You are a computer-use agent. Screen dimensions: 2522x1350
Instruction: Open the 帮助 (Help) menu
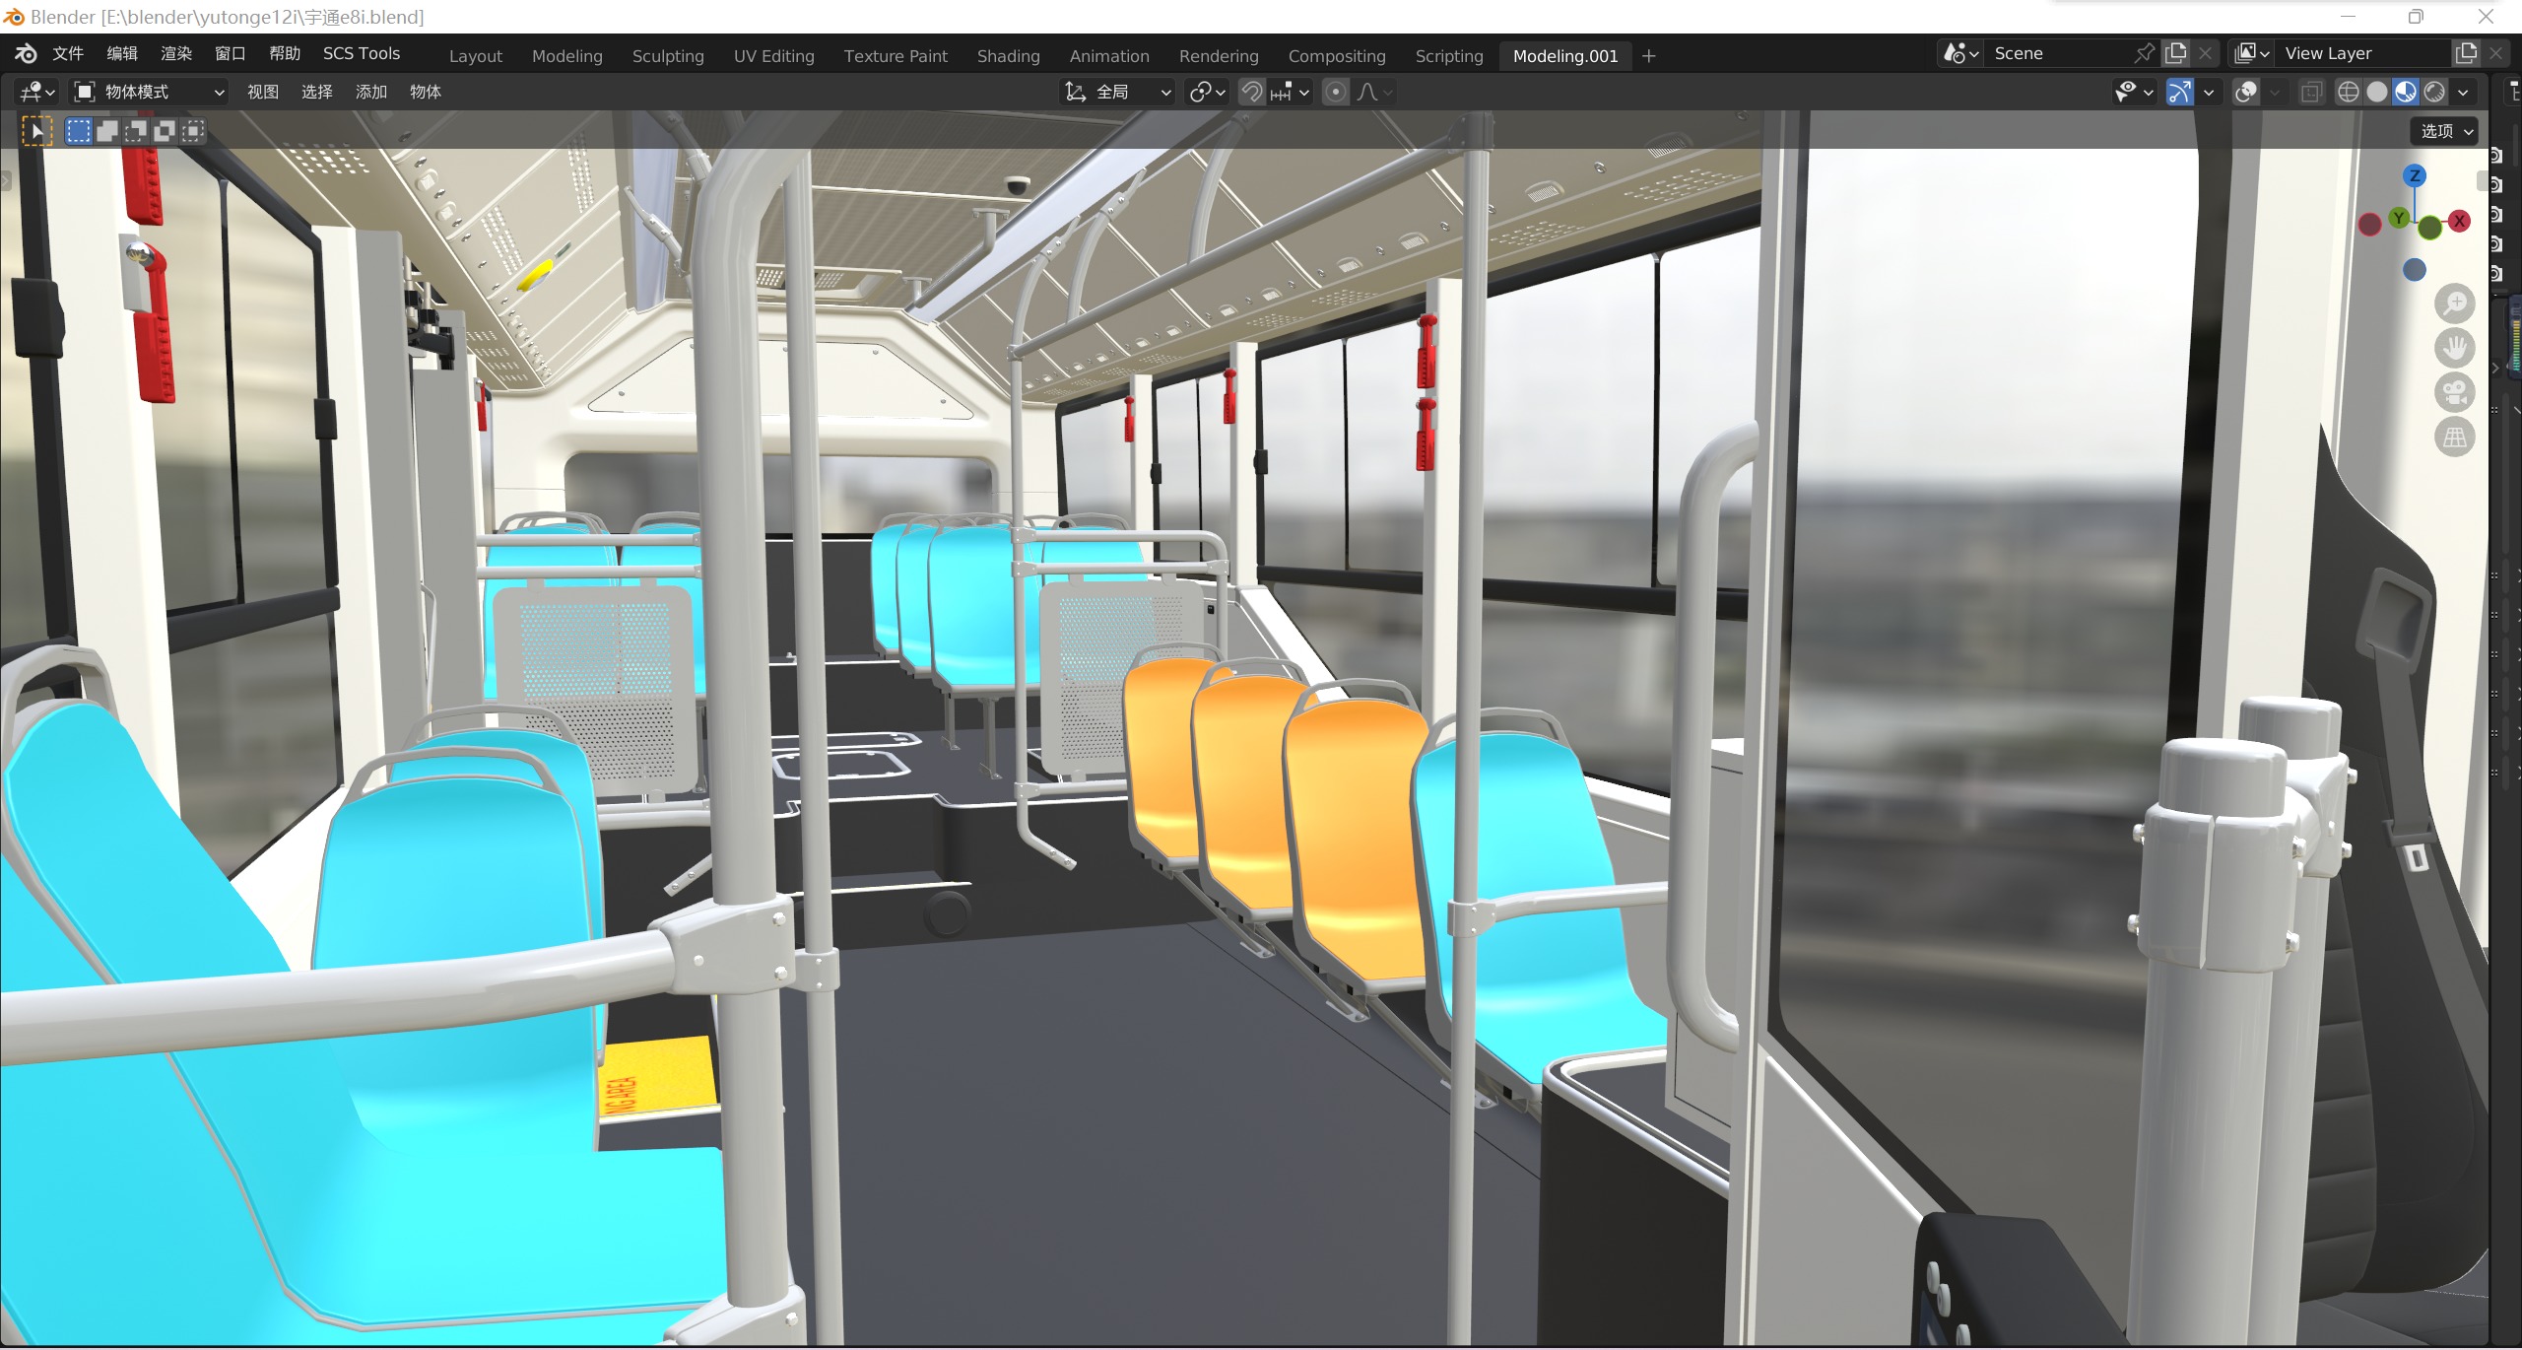285,53
